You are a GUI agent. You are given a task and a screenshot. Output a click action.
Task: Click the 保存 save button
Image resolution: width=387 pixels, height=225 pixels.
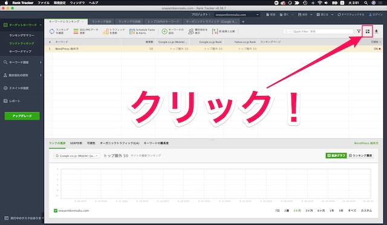302,14
